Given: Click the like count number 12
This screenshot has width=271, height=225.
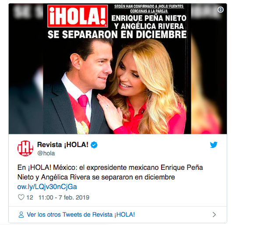Looking at the screenshot, I should [x=30, y=197].
